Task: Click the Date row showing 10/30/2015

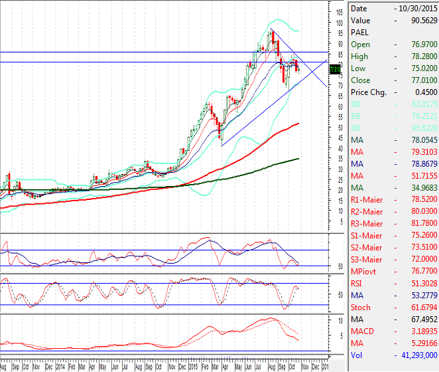Action: point(393,8)
